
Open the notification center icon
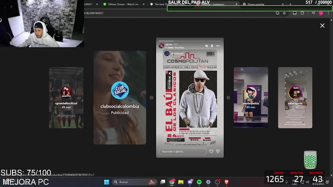[x=327, y=182]
